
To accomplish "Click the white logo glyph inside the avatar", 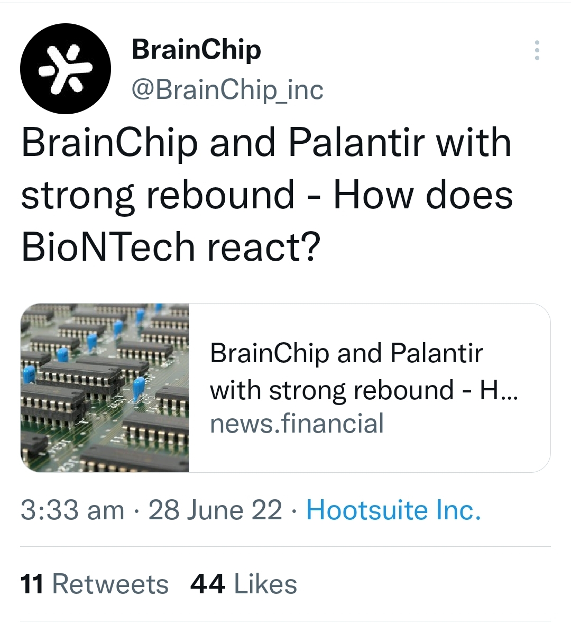I will click(65, 69).
